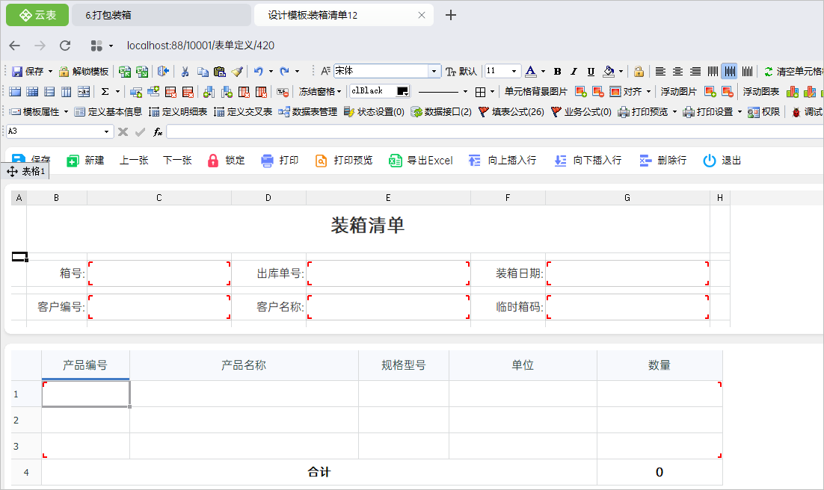This screenshot has width=824, height=490.
Task: Open the redo history dropdown arrow
Action: tap(298, 72)
